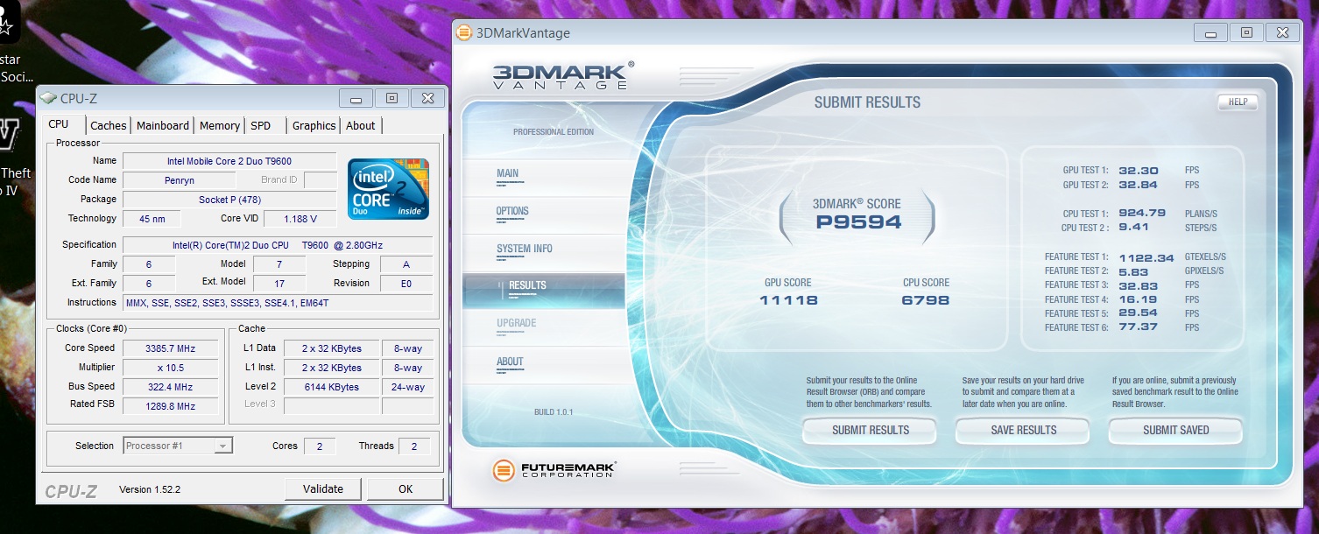Click the Save Results button
This screenshot has height=534, width=1319.
point(1023,430)
